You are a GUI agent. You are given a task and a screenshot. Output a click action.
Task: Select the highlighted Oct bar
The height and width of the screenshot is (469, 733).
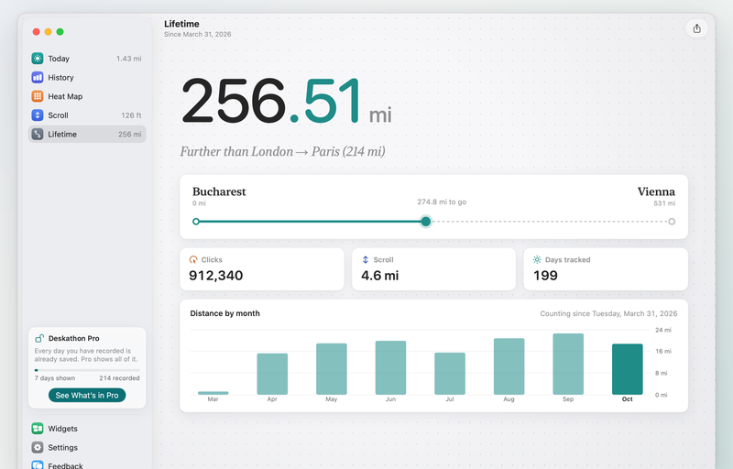pos(628,369)
